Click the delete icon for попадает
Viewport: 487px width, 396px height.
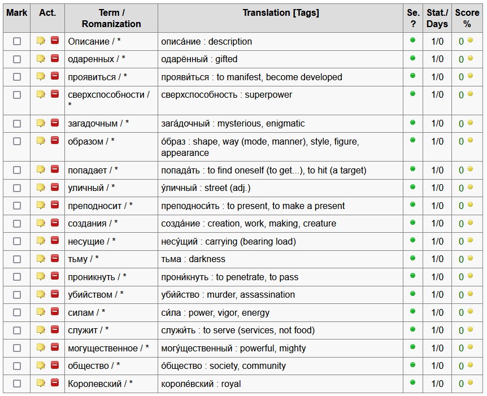(55, 169)
